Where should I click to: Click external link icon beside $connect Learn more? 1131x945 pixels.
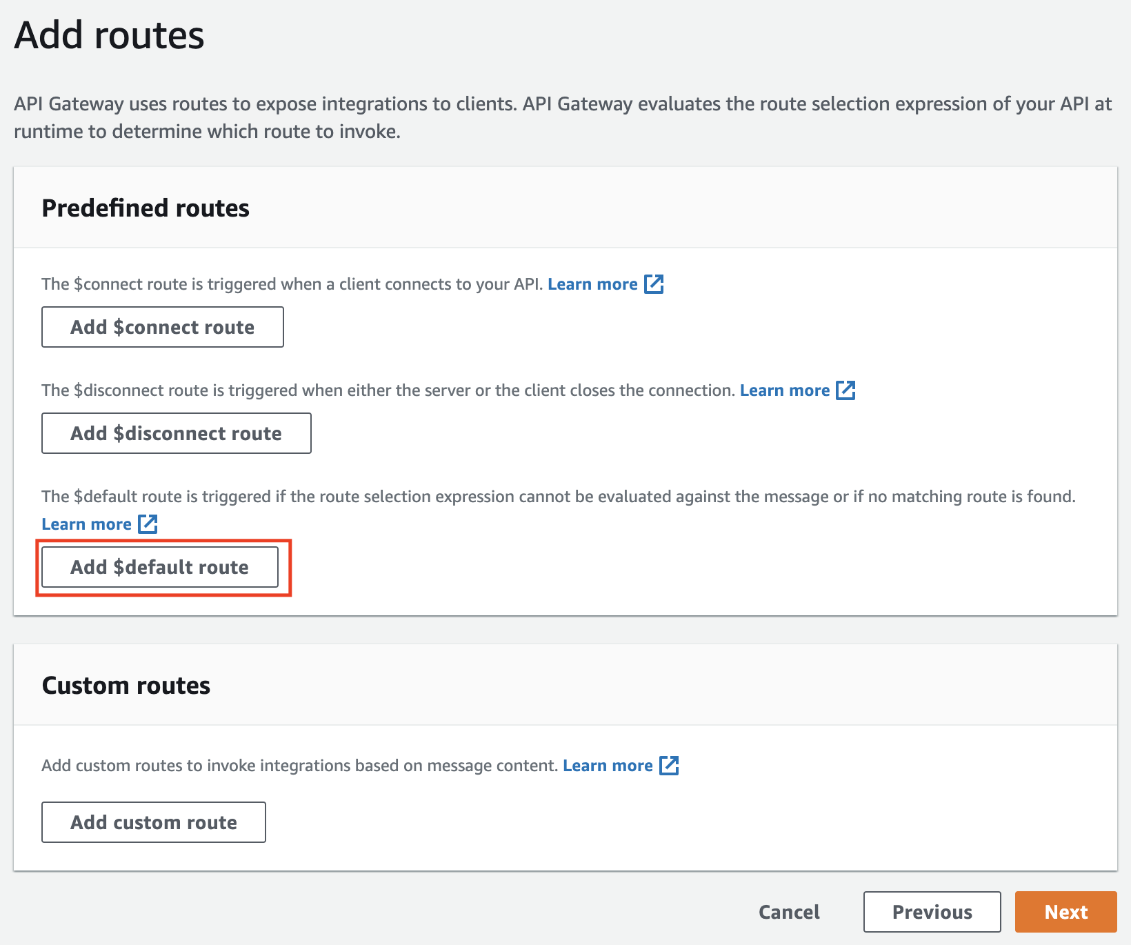pyautogui.click(x=654, y=284)
